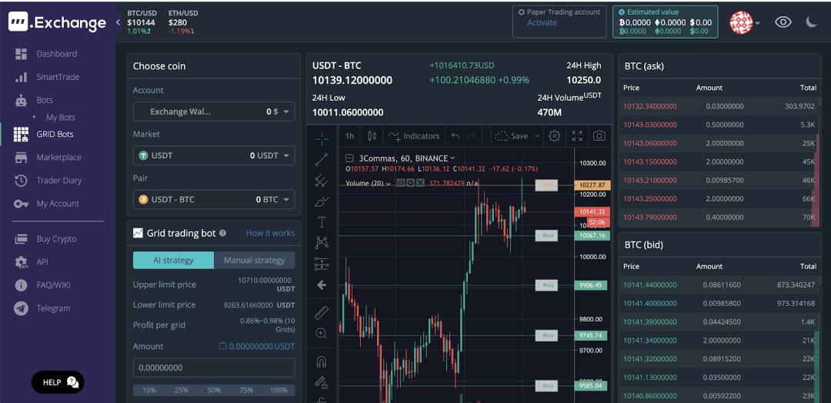Open the 1h time interval selector
The image size is (831, 403).
tap(349, 136)
